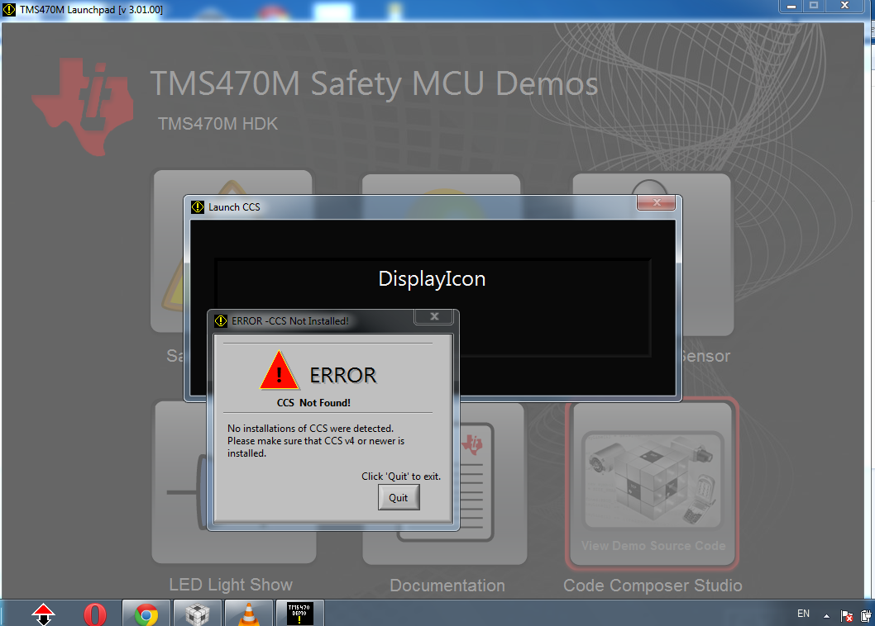Screen dimensions: 875x626
Task: Open the Code Composer Studio demo tile
Action: pyautogui.click(x=653, y=483)
